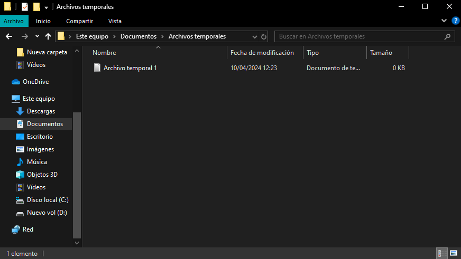
Task: Refresh the Archivos temporales folder
Action: [264, 36]
